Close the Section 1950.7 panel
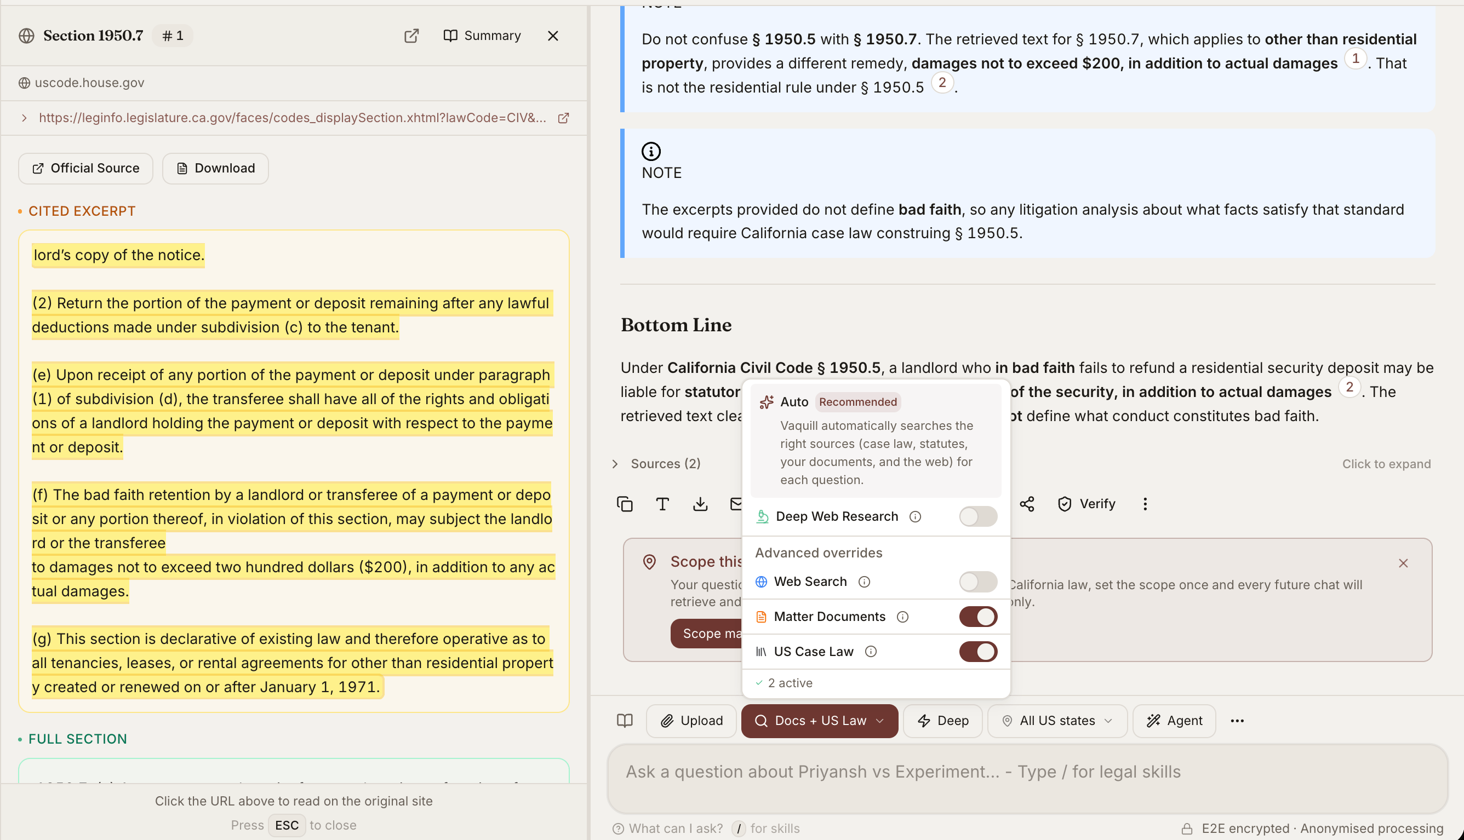The height and width of the screenshot is (840, 1464). 553,36
